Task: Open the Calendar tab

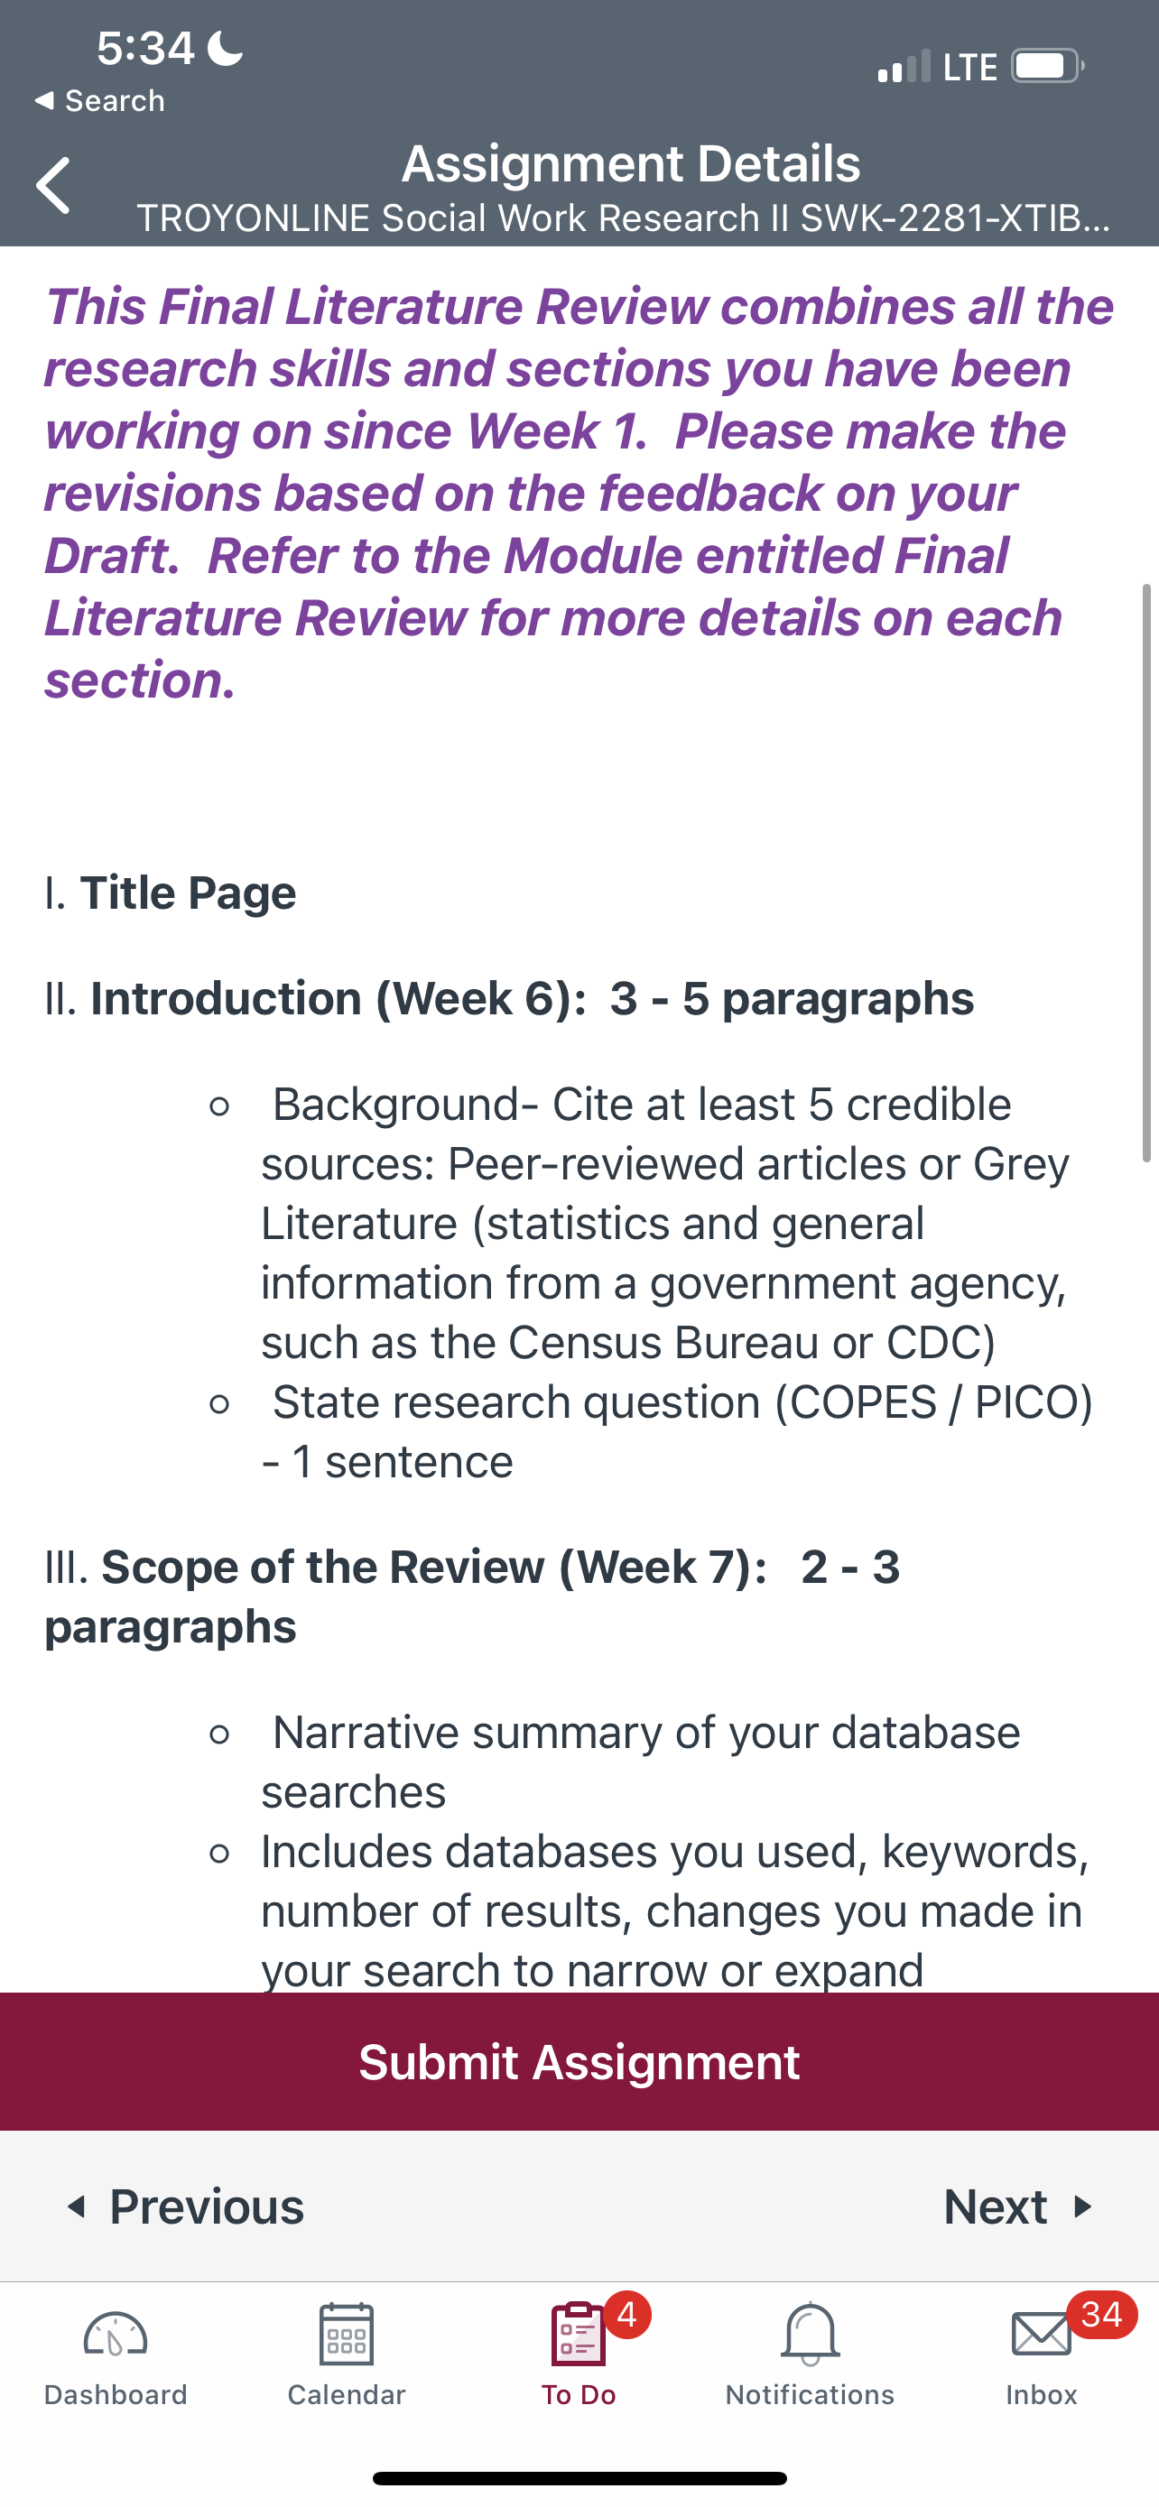Action: tap(347, 2355)
